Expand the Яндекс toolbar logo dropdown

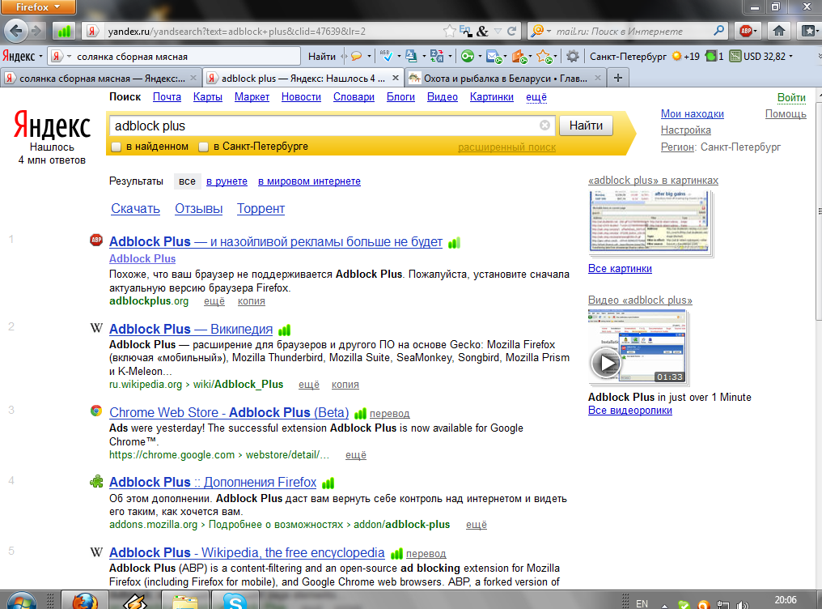[23, 57]
